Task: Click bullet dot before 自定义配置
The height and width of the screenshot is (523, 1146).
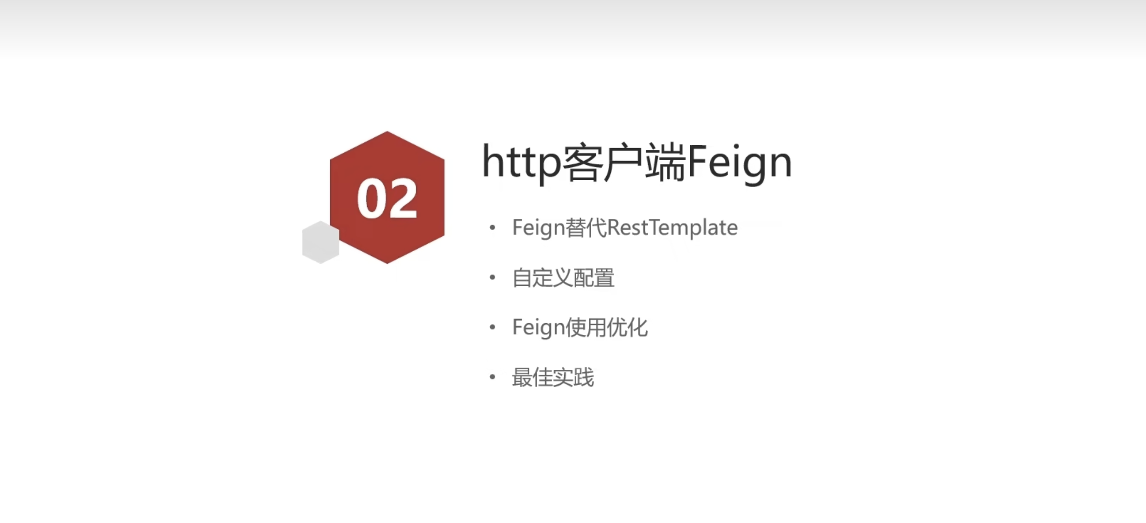Action: click(492, 277)
